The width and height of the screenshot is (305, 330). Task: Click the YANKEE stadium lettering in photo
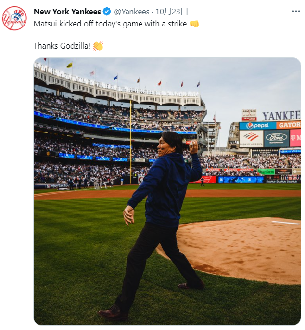point(281,116)
